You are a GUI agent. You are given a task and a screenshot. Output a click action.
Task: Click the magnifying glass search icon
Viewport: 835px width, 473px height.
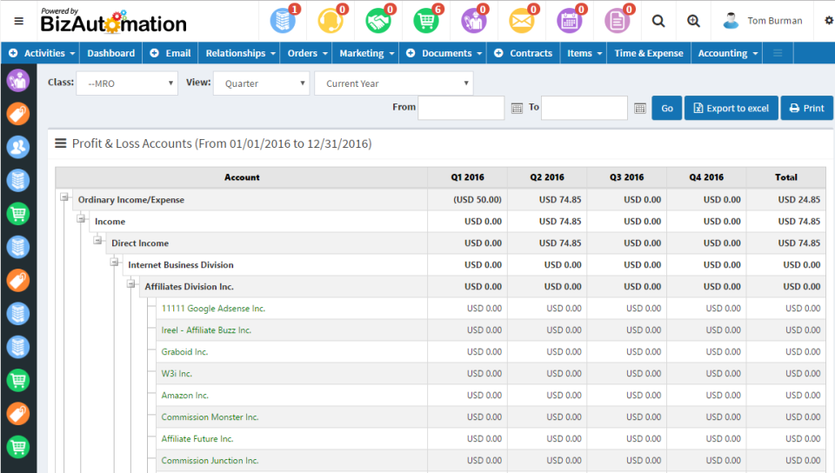(x=658, y=21)
